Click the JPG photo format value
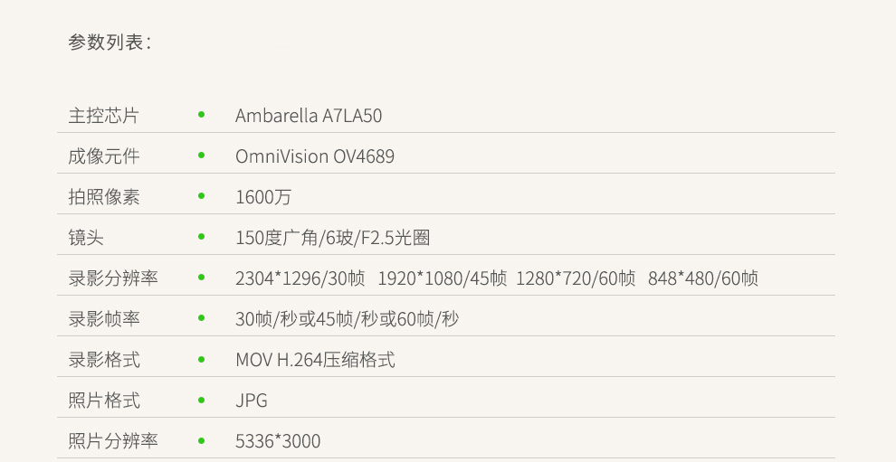The height and width of the screenshot is (462, 896). point(252,401)
